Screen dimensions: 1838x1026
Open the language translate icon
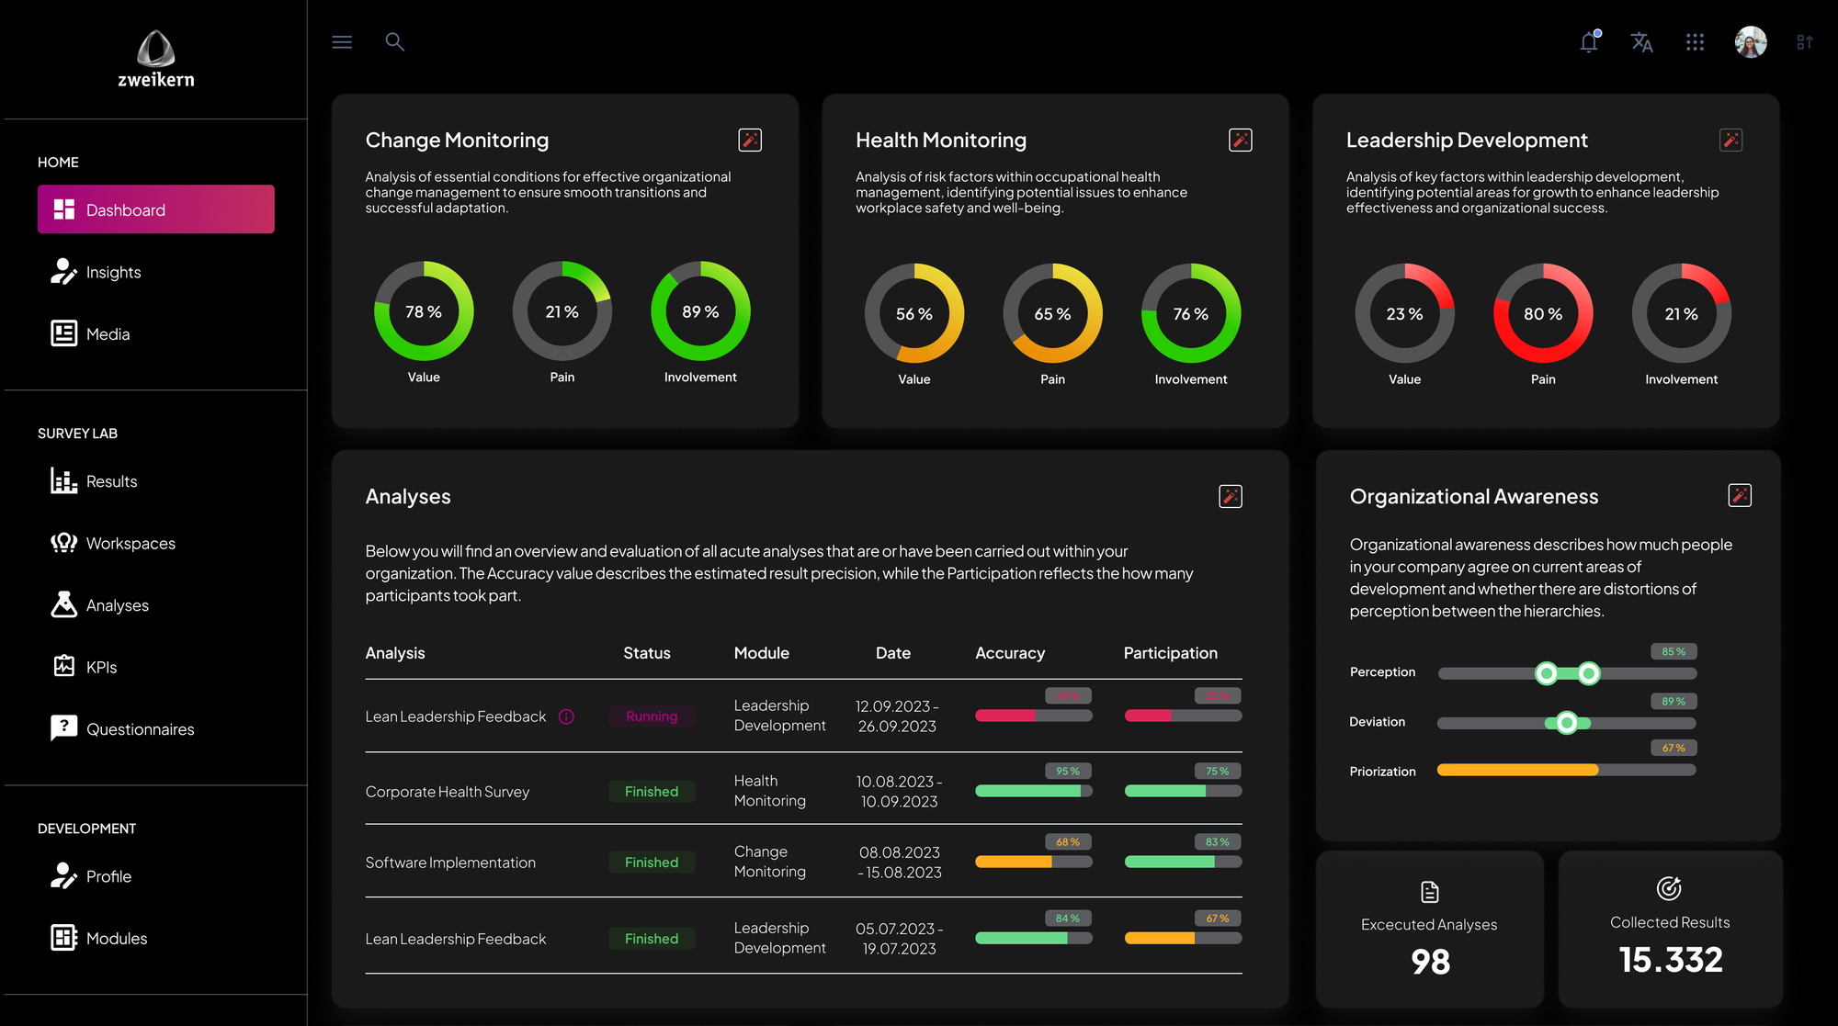tap(1641, 42)
